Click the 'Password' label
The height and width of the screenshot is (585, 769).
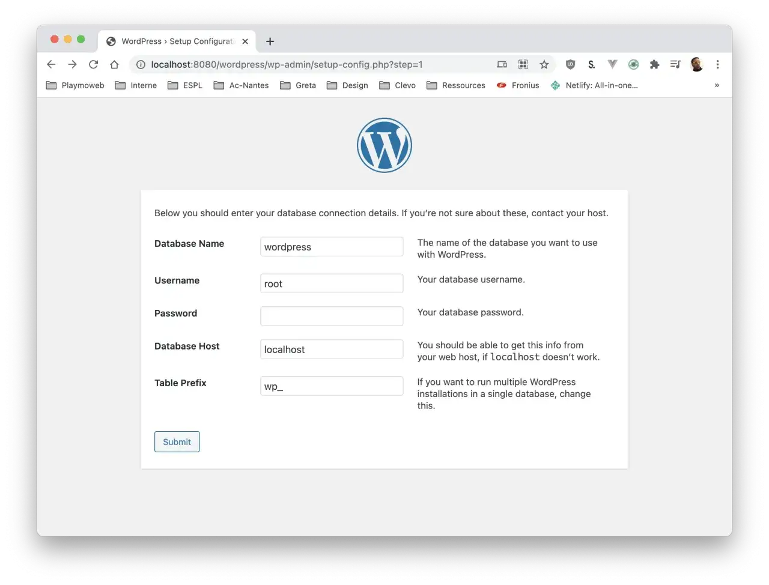pyautogui.click(x=175, y=314)
